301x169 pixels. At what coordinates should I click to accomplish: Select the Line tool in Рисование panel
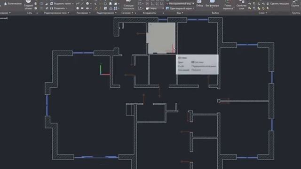pyautogui.click(x=82, y=4)
